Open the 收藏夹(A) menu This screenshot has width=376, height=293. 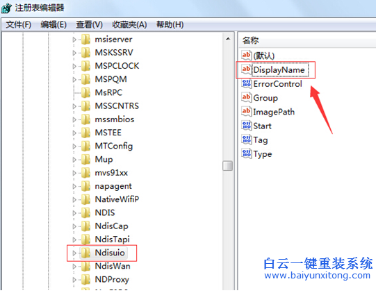129,24
